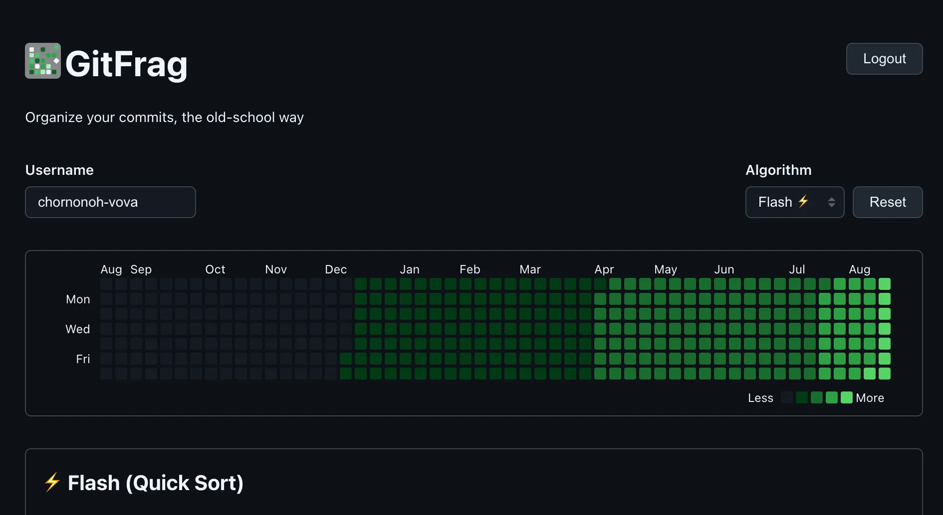The height and width of the screenshot is (515, 943).
Task: Click the darkest legend square next to Less
Action: point(787,397)
